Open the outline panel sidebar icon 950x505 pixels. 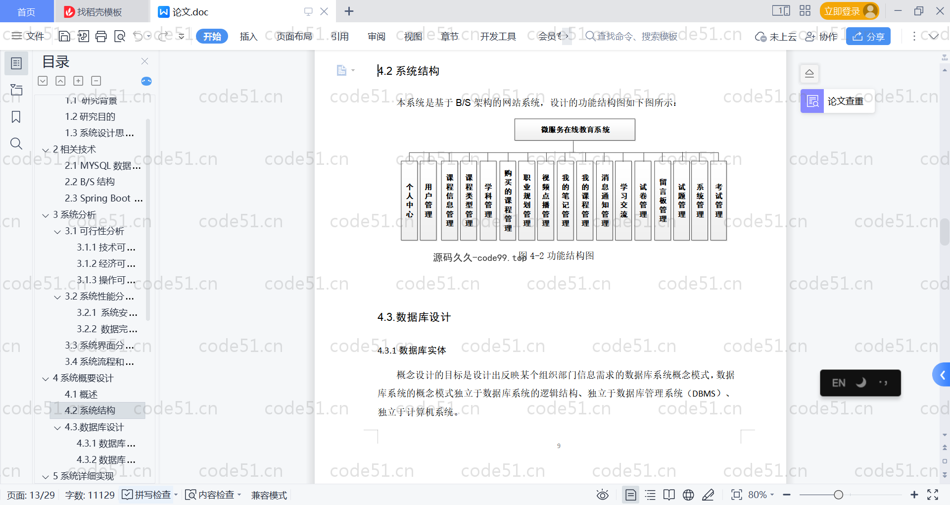(x=16, y=63)
